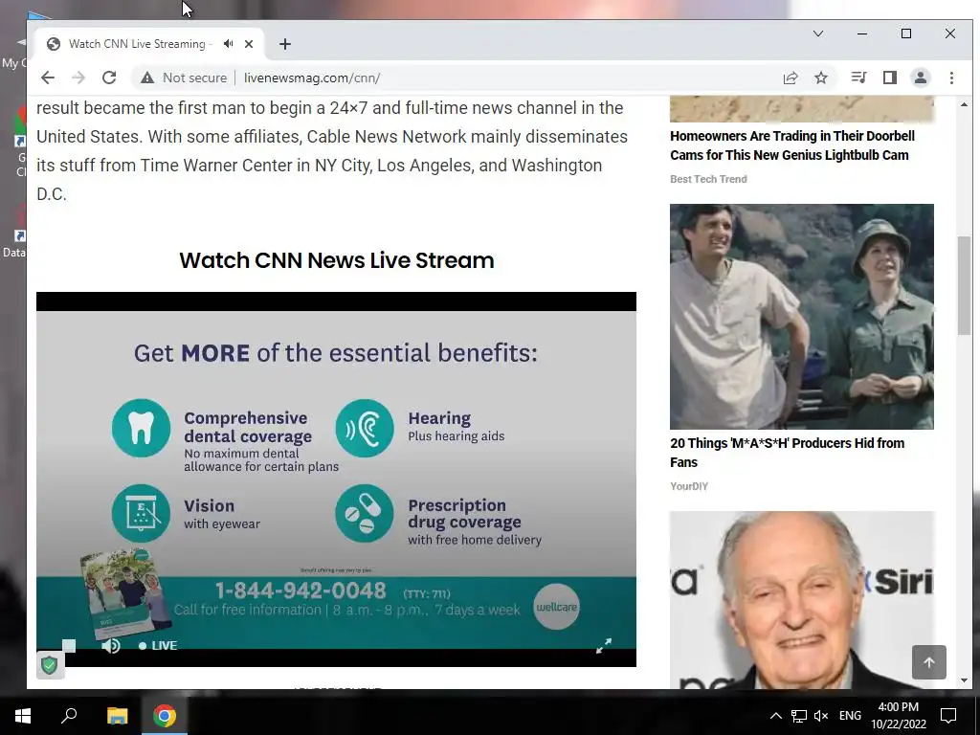Open the elderly man Sirius thumbnail
The height and width of the screenshot is (735, 980).
point(802,600)
